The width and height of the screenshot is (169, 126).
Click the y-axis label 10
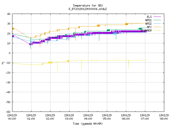(x=9, y=43)
